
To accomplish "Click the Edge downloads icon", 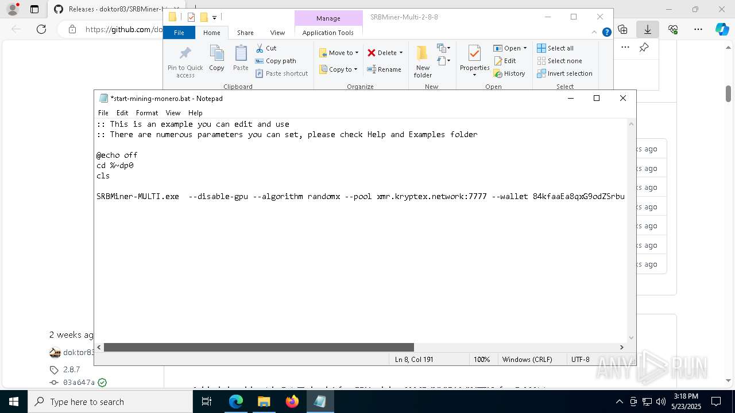I will pyautogui.click(x=648, y=29).
